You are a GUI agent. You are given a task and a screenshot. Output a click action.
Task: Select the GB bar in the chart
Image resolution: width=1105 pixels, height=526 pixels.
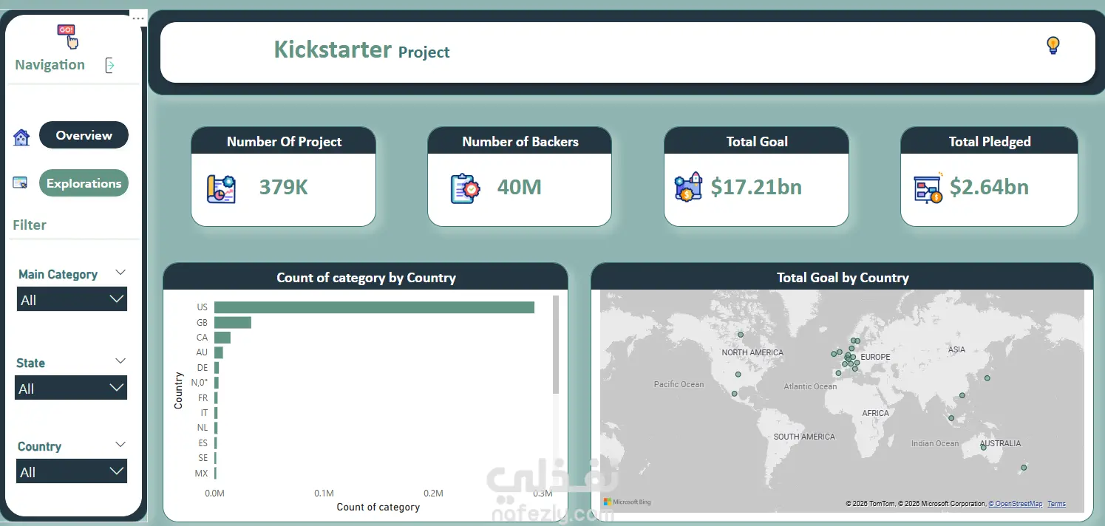click(x=233, y=322)
